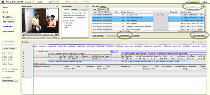Click the single < step button
Screen dimensions: 210x95
click(4, 60)
